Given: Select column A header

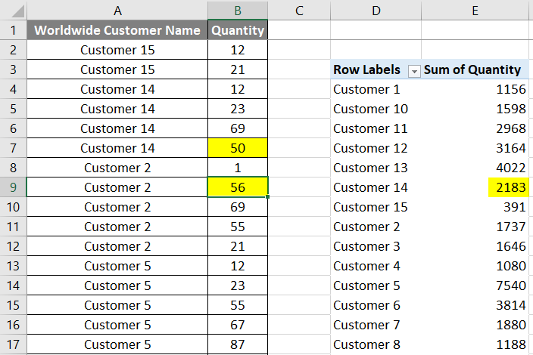Looking at the screenshot, I should (x=117, y=11).
